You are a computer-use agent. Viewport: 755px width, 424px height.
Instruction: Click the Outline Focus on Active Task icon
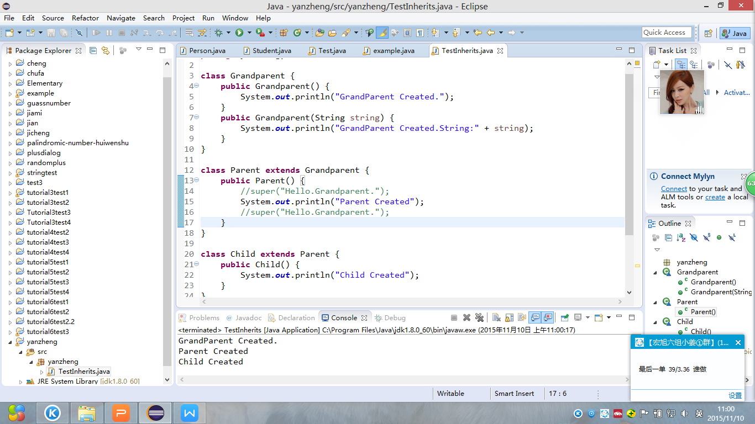(656, 237)
